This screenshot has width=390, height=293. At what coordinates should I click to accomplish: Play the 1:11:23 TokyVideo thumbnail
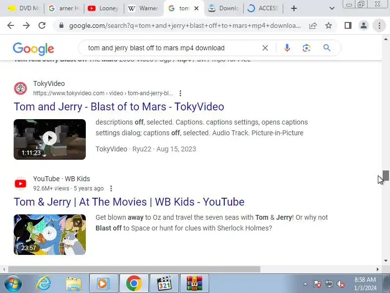click(x=50, y=139)
